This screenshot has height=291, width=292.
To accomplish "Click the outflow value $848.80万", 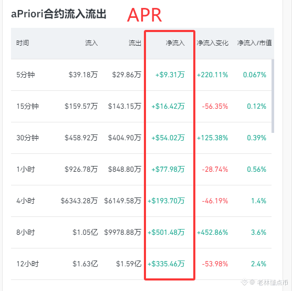I will point(124,169).
